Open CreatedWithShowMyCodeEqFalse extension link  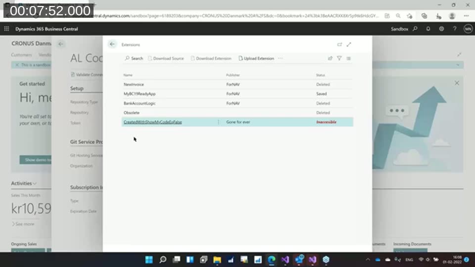[x=153, y=122]
